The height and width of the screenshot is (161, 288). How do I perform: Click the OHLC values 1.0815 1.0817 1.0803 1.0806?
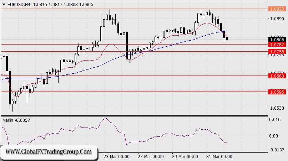tap(63, 5)
